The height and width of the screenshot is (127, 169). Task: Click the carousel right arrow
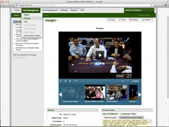140,95
